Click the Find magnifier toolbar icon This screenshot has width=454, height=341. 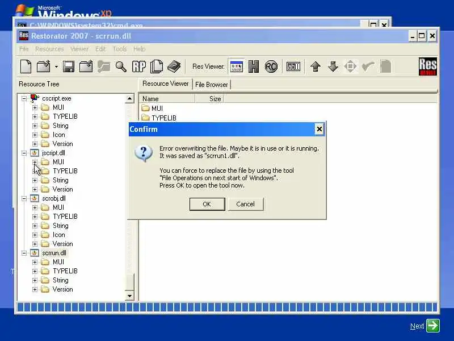121,66
